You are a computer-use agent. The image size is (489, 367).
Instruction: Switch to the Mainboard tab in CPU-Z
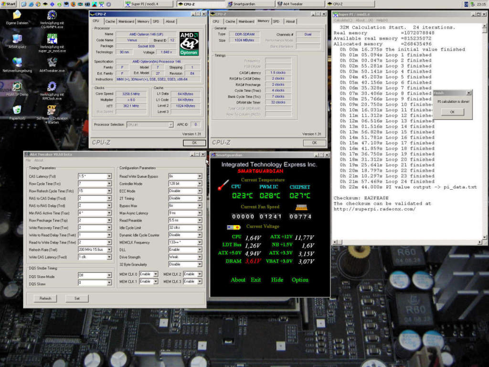click(126, 22)
